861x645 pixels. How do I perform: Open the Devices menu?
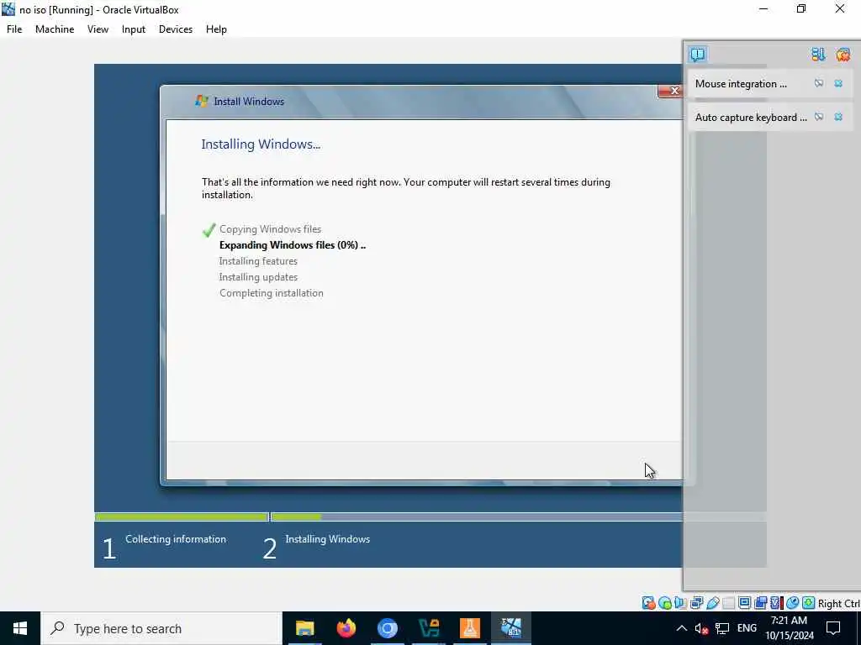click(x=176, y=29)
